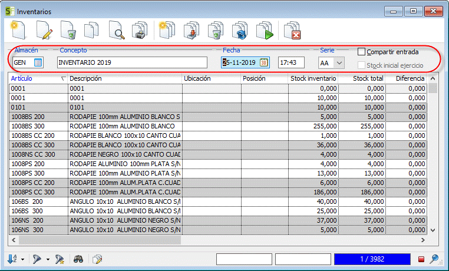Click stock inventario value 37,000

click(326, 220)
